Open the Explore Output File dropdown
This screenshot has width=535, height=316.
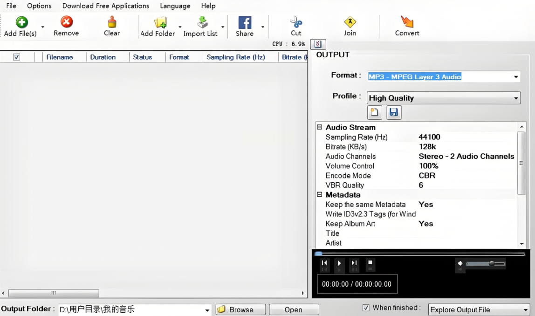[x=526, y=310]
